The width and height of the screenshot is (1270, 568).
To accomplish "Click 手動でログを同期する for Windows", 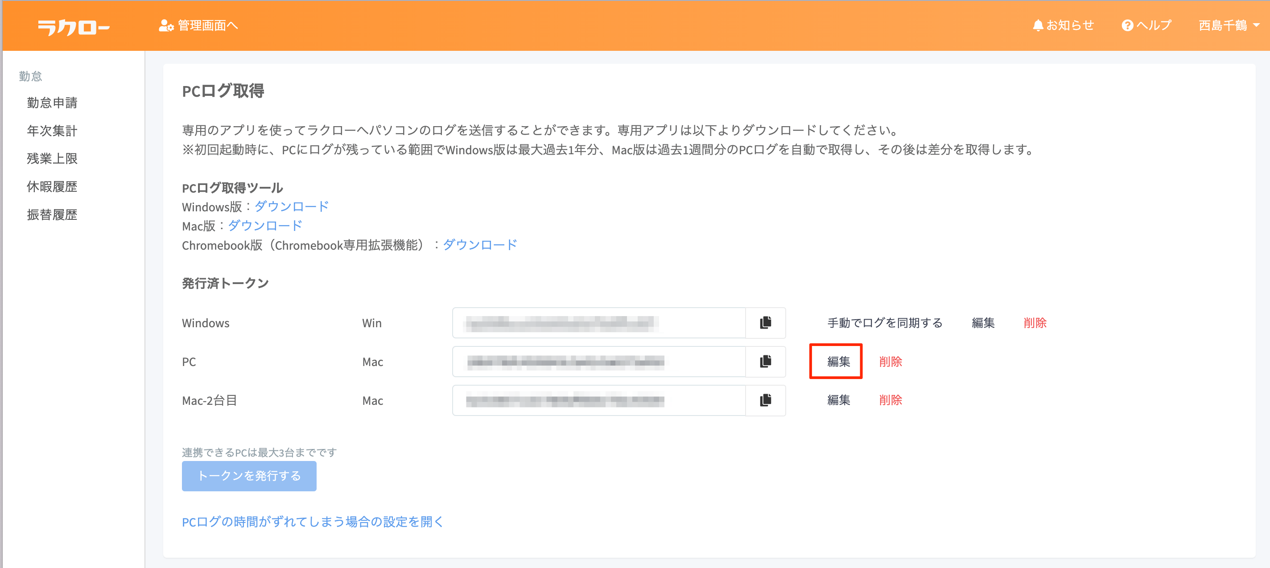I will (x=884, y=323).
